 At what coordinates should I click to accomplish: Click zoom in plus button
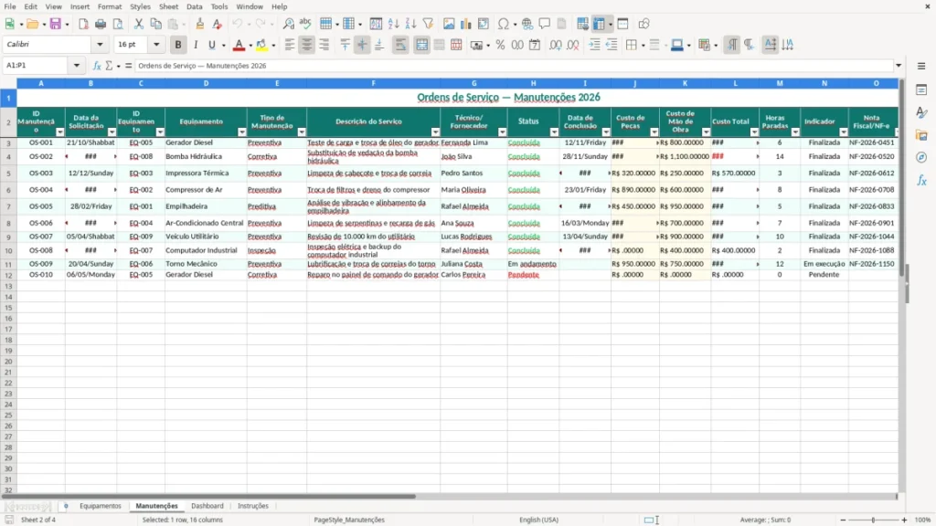click(904, 520)
